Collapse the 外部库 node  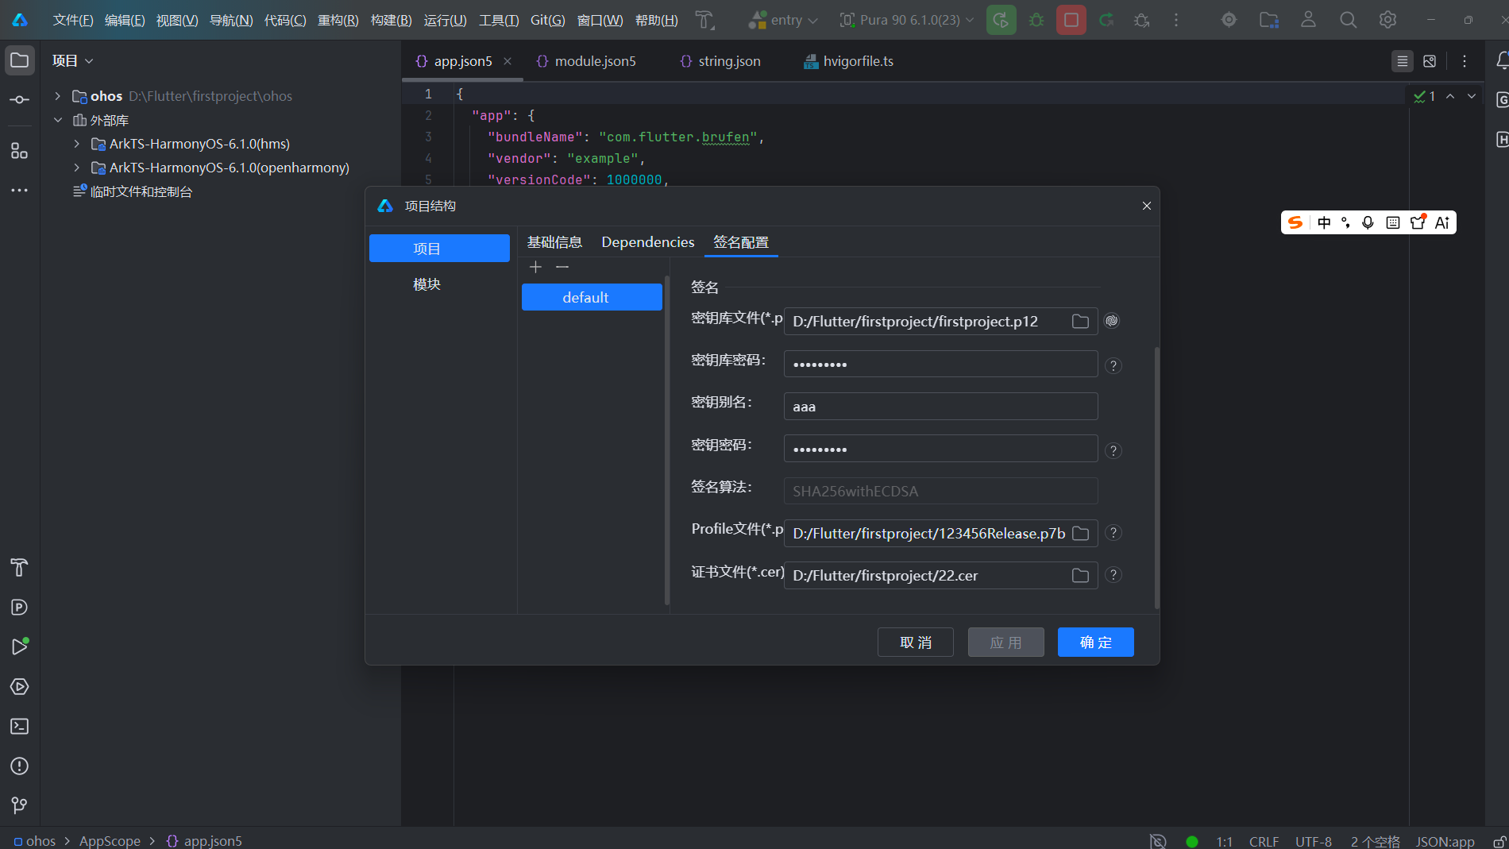(x=58, y=120)
